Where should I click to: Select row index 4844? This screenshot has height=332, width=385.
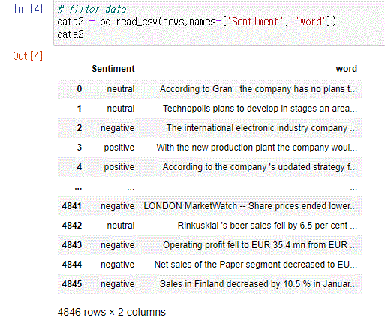tap(72, 265)
